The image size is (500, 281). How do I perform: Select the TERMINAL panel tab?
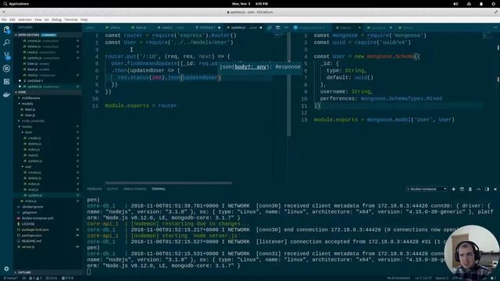[159, 189]
